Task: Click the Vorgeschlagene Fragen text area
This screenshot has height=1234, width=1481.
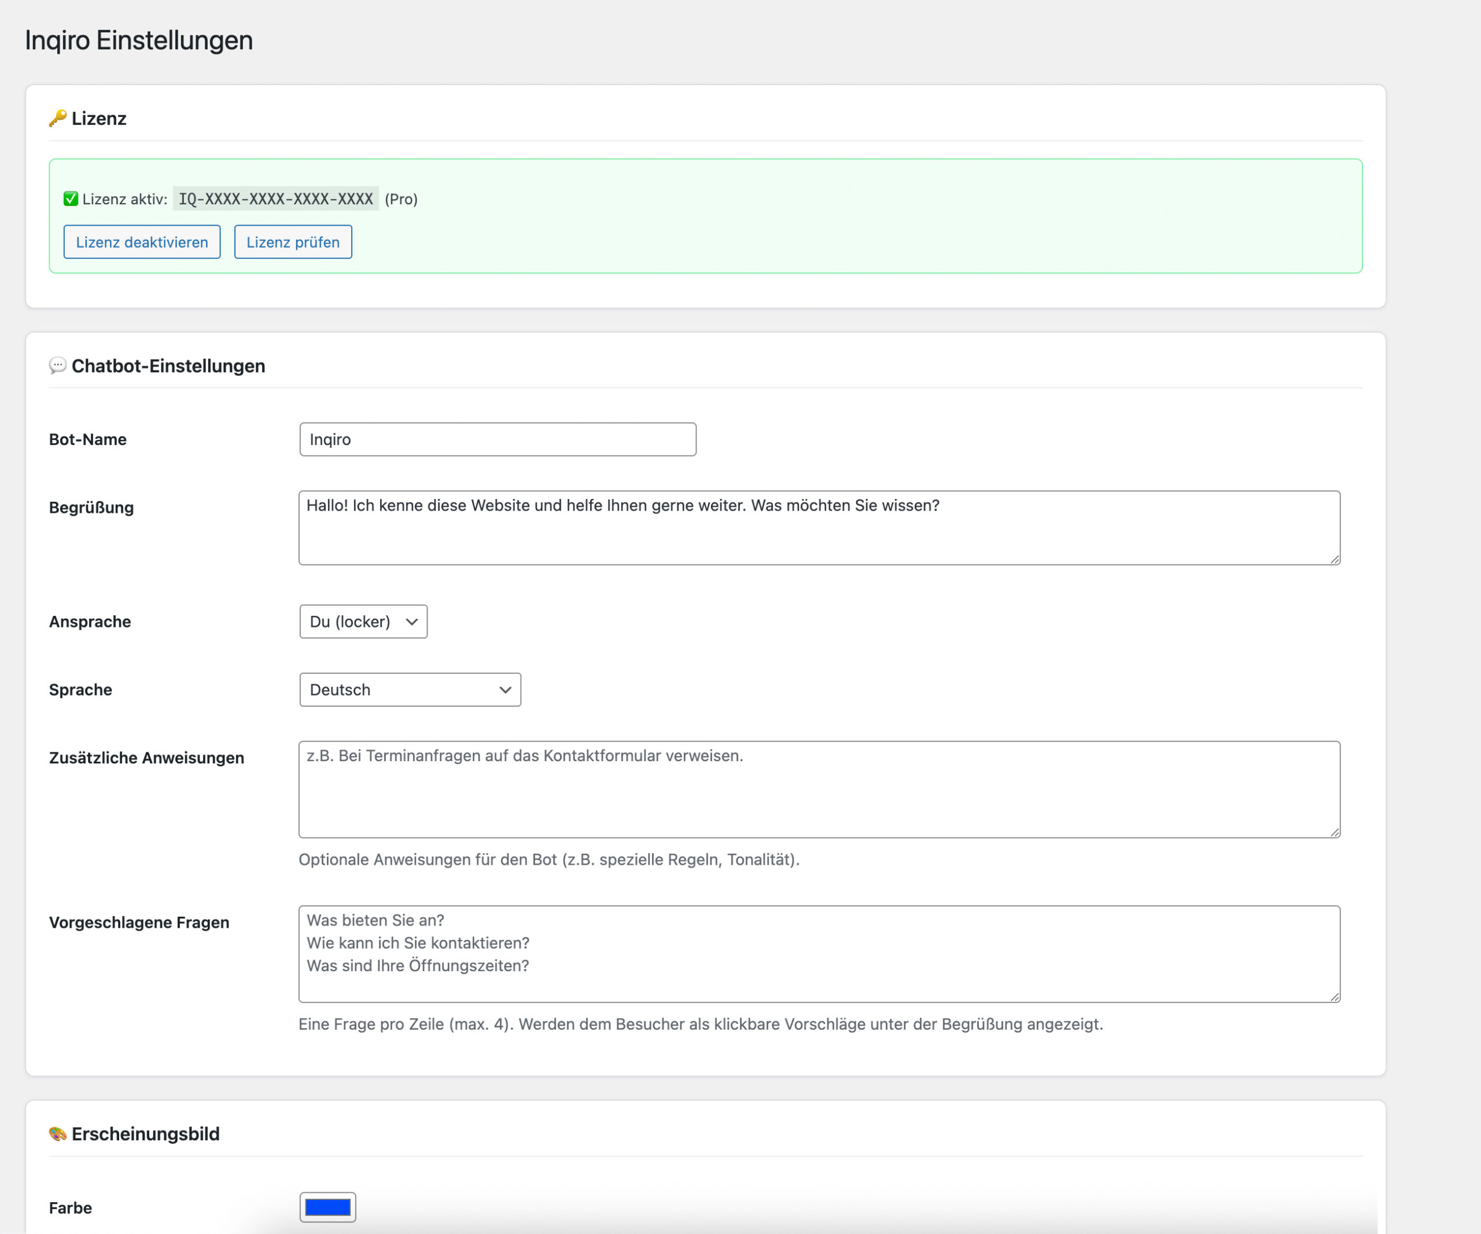Action: point(818,954)
